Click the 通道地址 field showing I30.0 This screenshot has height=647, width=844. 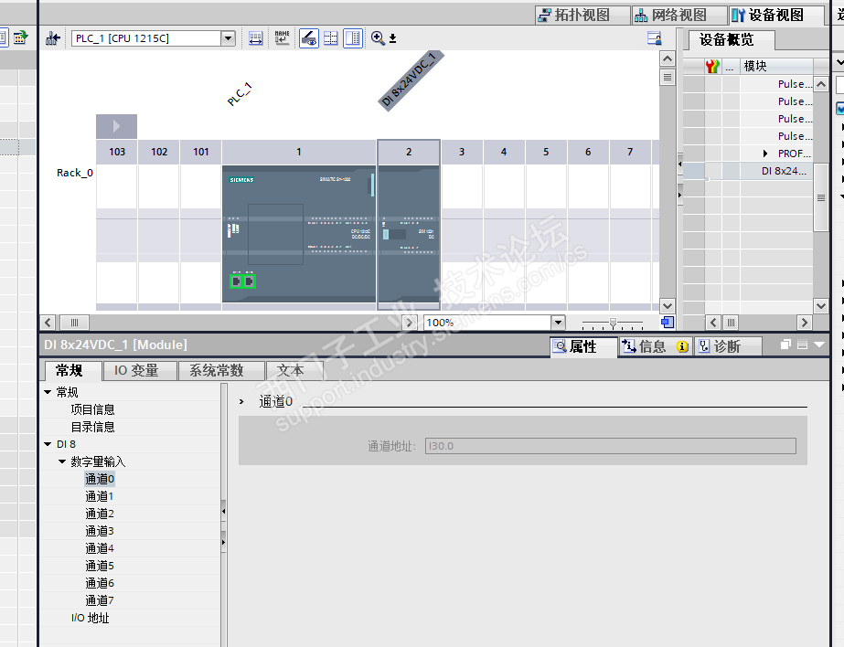[611, 446]
